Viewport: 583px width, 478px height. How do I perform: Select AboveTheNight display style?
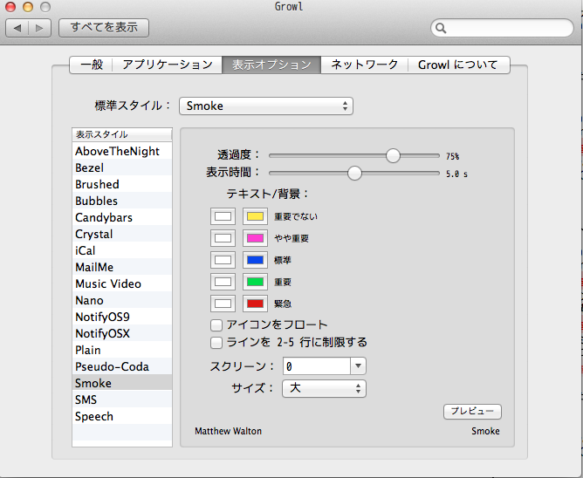pyautogui.click(x=122, y=151)
